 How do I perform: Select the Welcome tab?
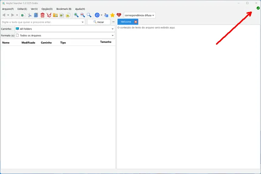tap(126, 22)
